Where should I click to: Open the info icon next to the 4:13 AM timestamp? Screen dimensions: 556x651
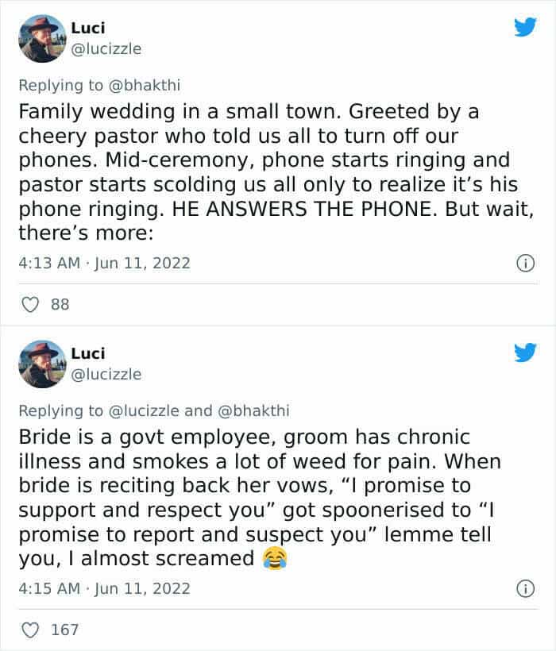click(x=525, y=263)
